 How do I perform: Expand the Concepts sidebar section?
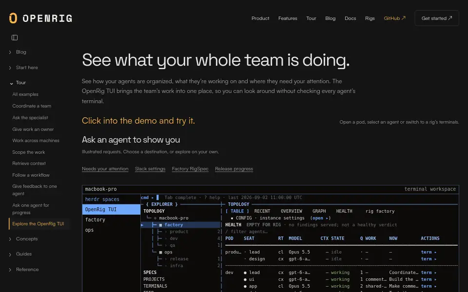pyautogui.click(x=10, y=239)
